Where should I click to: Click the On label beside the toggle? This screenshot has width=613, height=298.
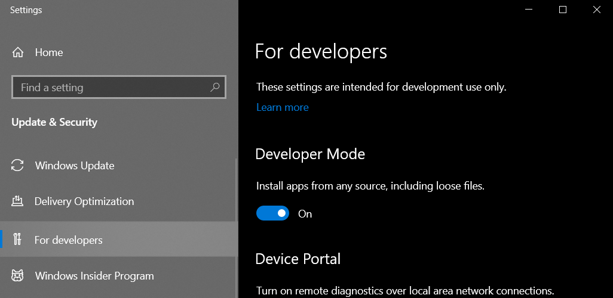305,214
